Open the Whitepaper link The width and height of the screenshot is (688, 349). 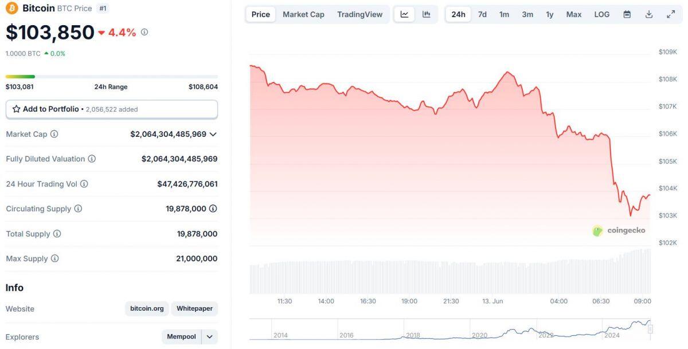[x=194, y=308]
